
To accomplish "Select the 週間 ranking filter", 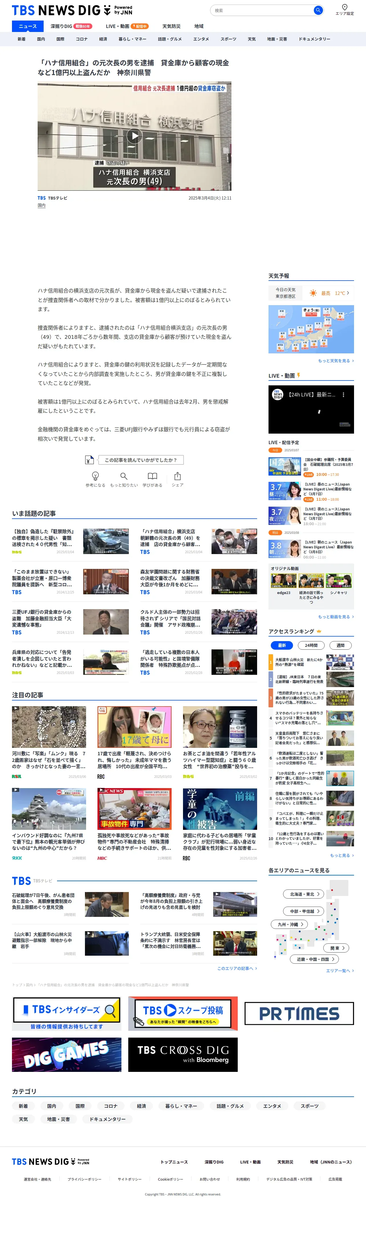I will (340, 645).
